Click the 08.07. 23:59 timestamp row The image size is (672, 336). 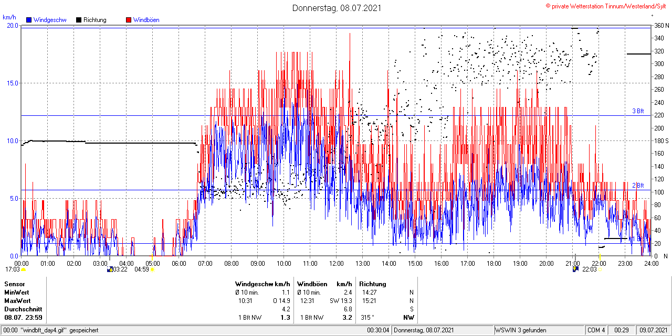[x=24, y=318]
